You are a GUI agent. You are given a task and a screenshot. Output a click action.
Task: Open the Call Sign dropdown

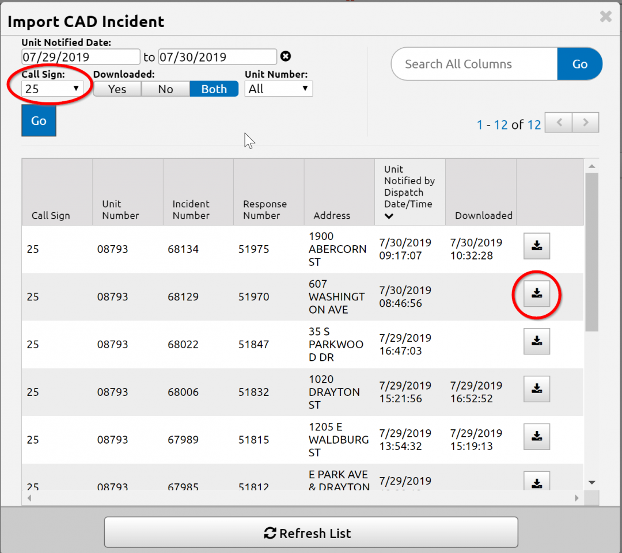(x=52, y=89)
